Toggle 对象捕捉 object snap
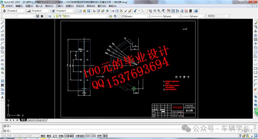 point(69,136)
